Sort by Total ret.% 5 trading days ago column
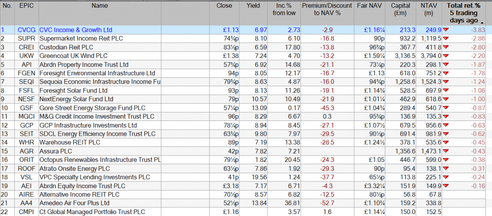The width and height of the screenshot is (492, 216). (464, 13)
